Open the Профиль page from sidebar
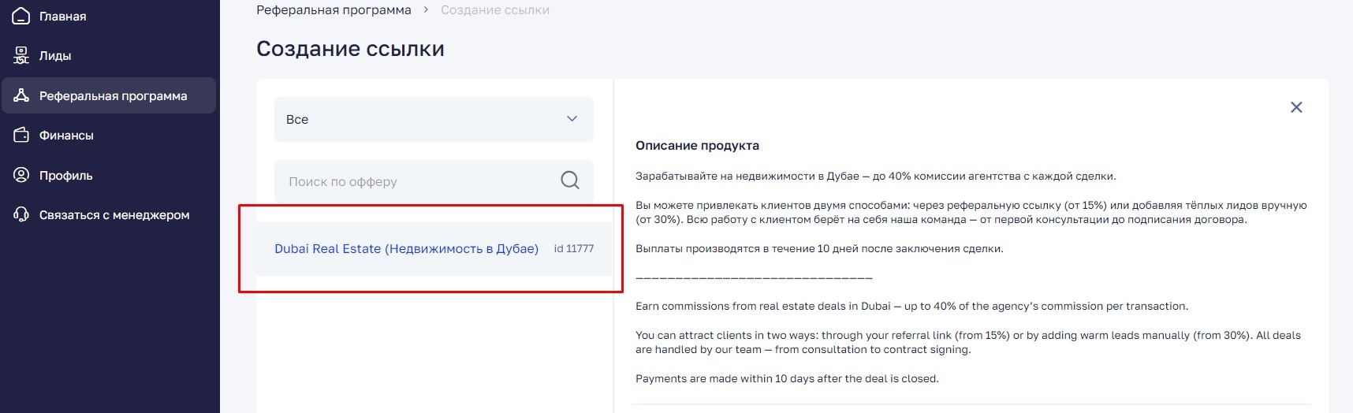The image size is (1353, 413). (65, 176)
